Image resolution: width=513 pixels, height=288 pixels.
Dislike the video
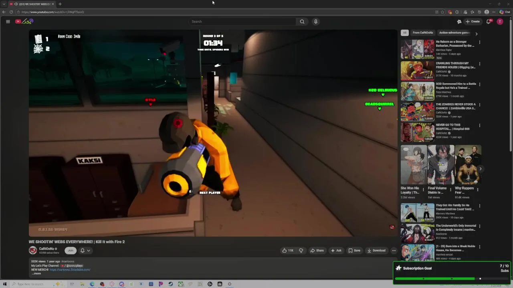click(x=301, y=250)
